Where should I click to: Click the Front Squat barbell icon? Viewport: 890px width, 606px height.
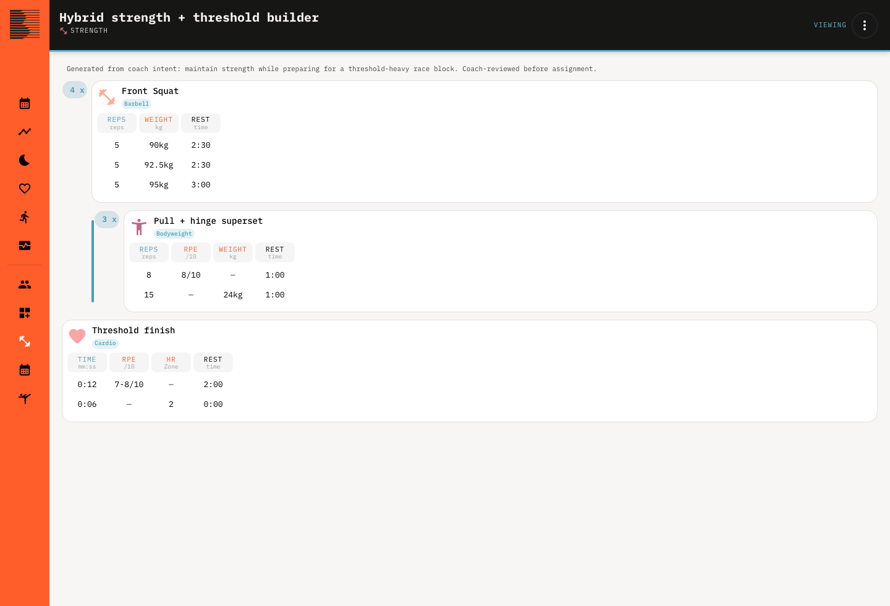pyautogui.click(x=107, y=96)
